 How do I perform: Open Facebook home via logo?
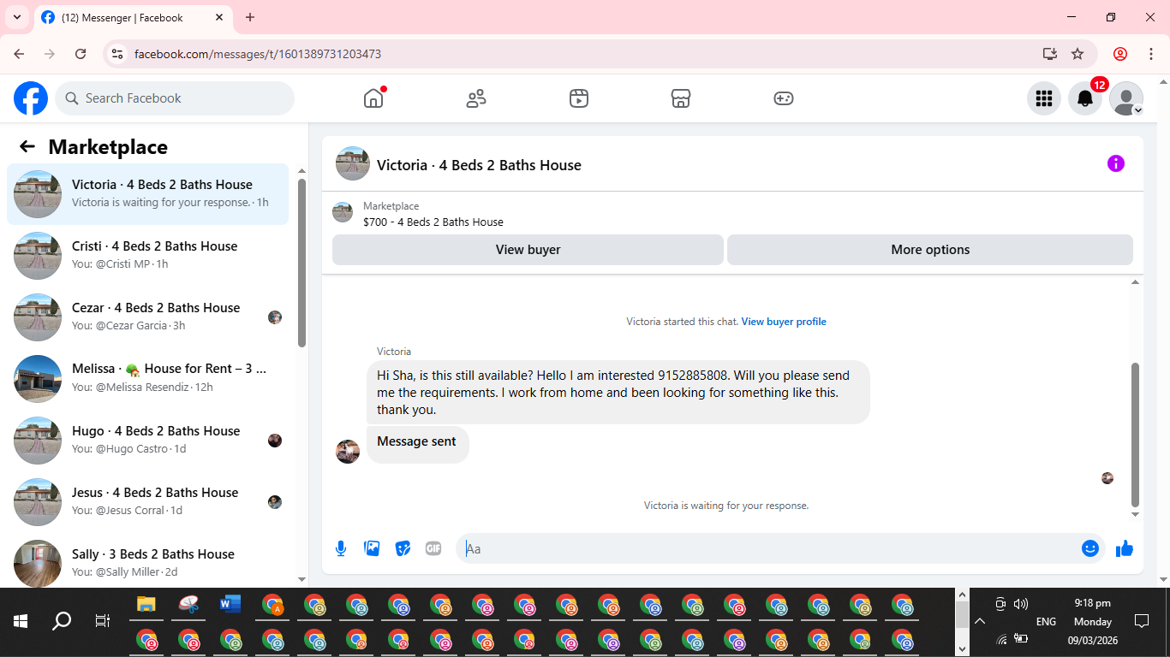click(x=31, y=98)
